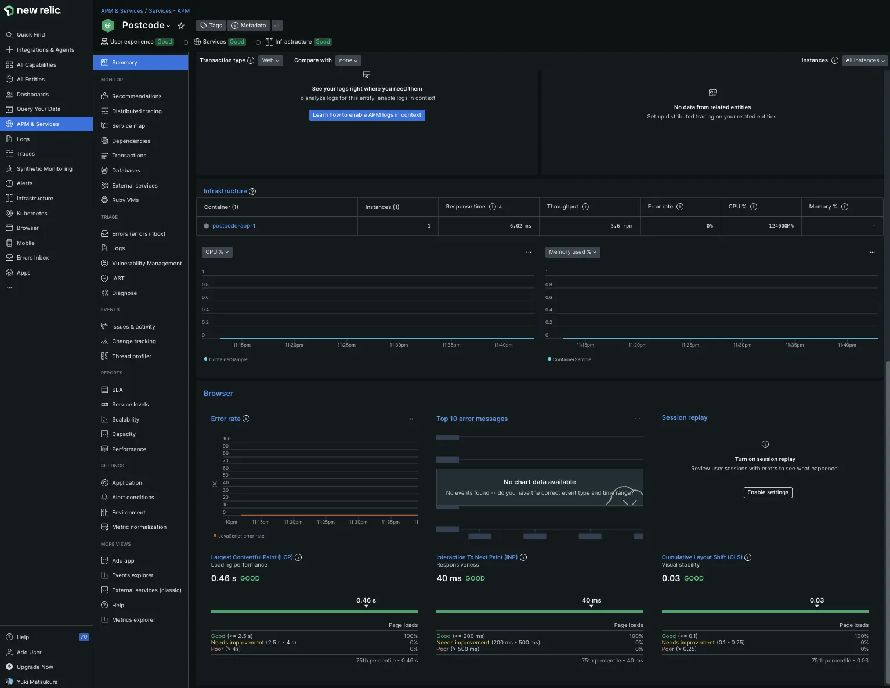The height and width of the screenshot is (688, 890).
Task: Click the Transaction type info icon
Action: pos(251,60)
